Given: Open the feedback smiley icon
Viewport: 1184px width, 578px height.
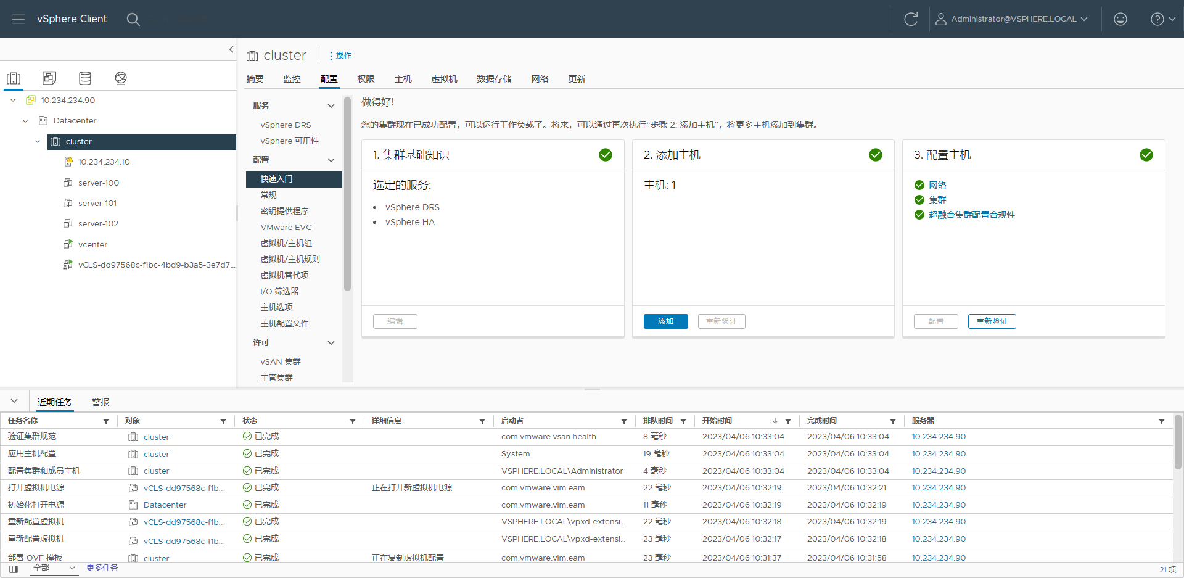Looking at the screenshot, I should click(x=1120, y=19).
